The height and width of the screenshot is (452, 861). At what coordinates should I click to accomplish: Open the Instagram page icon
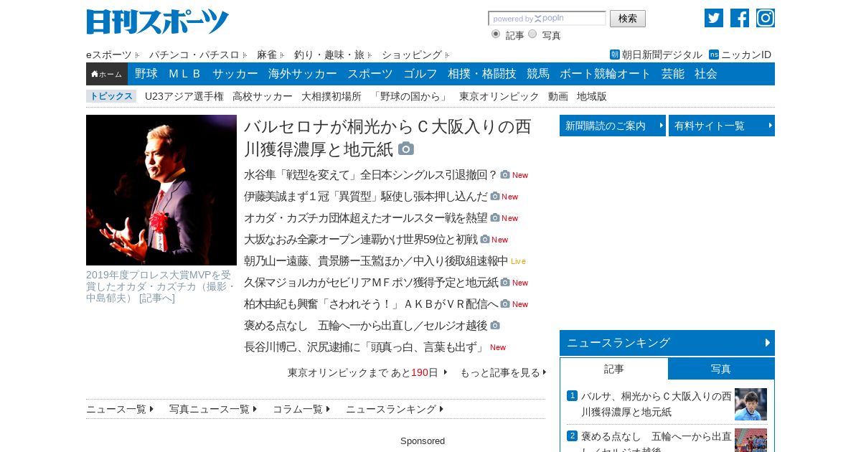coord(766,18)
